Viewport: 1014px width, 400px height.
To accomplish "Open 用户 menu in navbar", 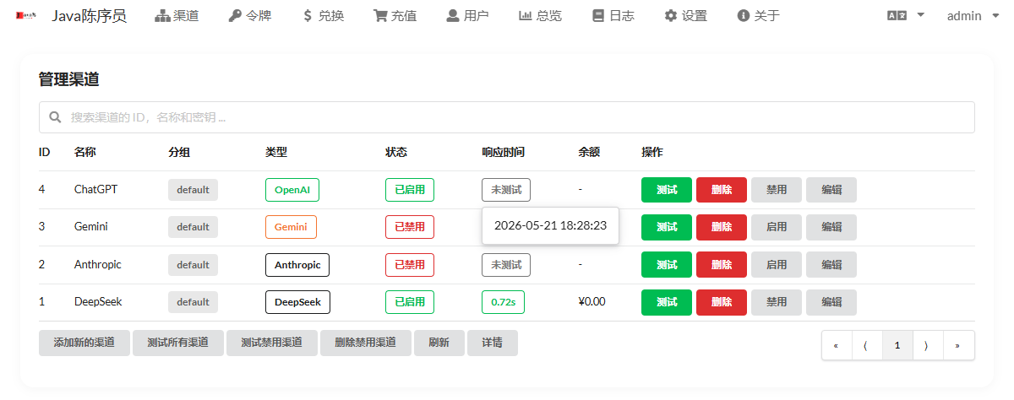I will pyautogui.click(x=468, y=15).
